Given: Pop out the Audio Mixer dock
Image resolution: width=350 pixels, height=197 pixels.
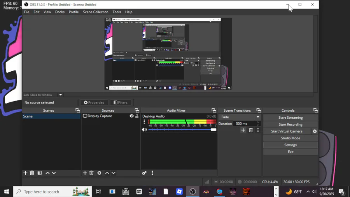Looking at the screenshot, I should [213, 110].
